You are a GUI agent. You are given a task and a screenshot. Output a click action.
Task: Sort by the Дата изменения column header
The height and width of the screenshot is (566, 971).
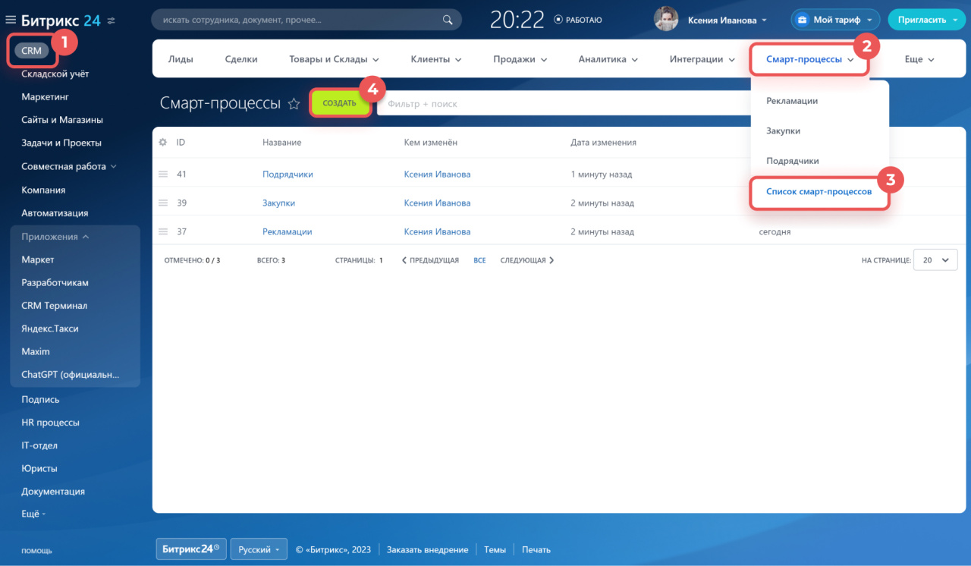[x=603, y=142]
